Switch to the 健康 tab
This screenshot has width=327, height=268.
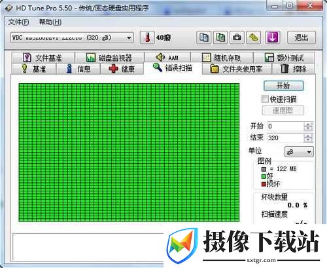[122, 69]
